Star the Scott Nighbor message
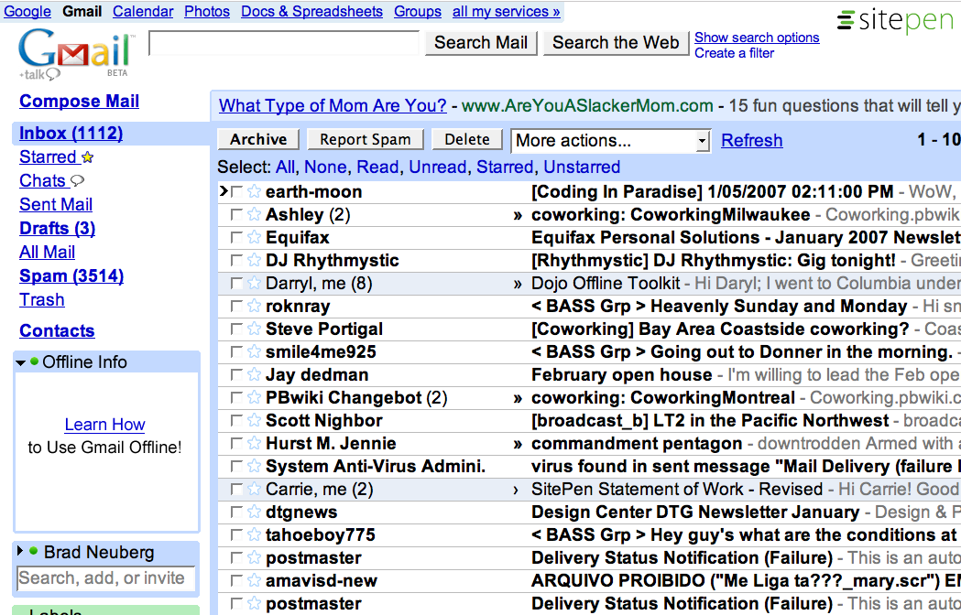The height and width of the screenshot is (615, 961). click(255, 420)
